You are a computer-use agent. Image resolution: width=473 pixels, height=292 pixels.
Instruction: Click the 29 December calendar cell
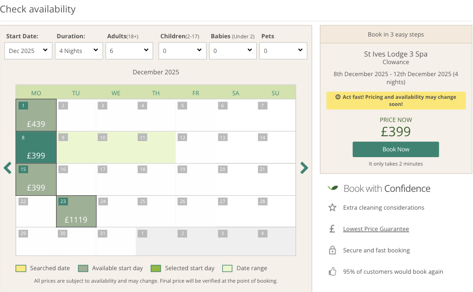point(36,241)
